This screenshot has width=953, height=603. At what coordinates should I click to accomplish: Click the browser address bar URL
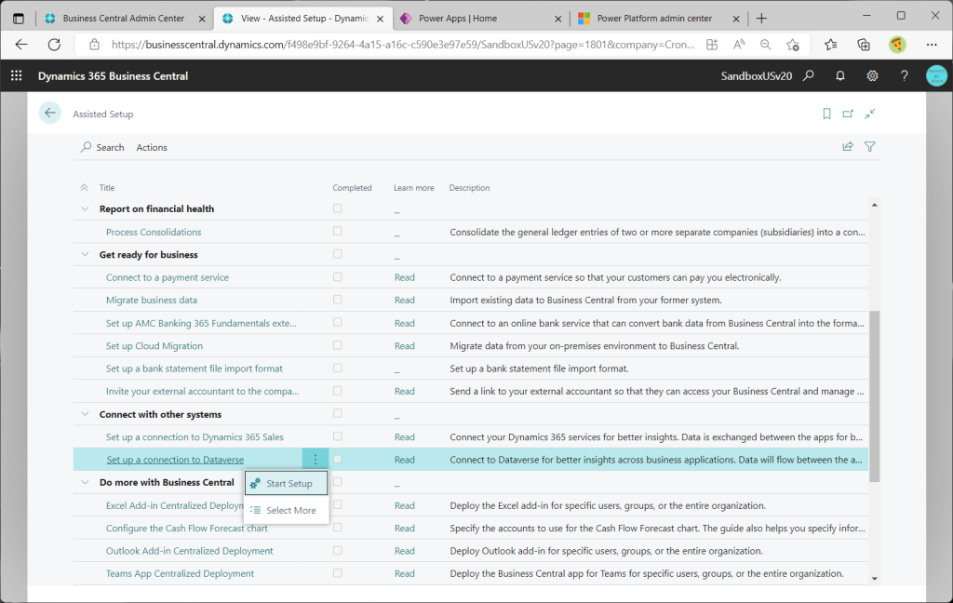403,45
